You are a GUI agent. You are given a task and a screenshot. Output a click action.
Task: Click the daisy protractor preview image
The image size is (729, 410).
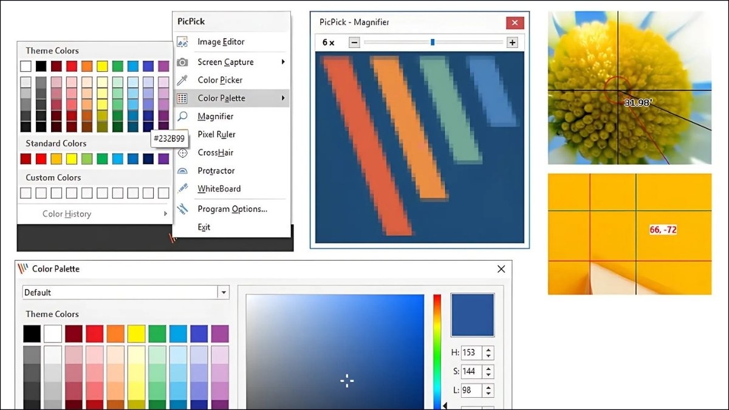point(629,87)
